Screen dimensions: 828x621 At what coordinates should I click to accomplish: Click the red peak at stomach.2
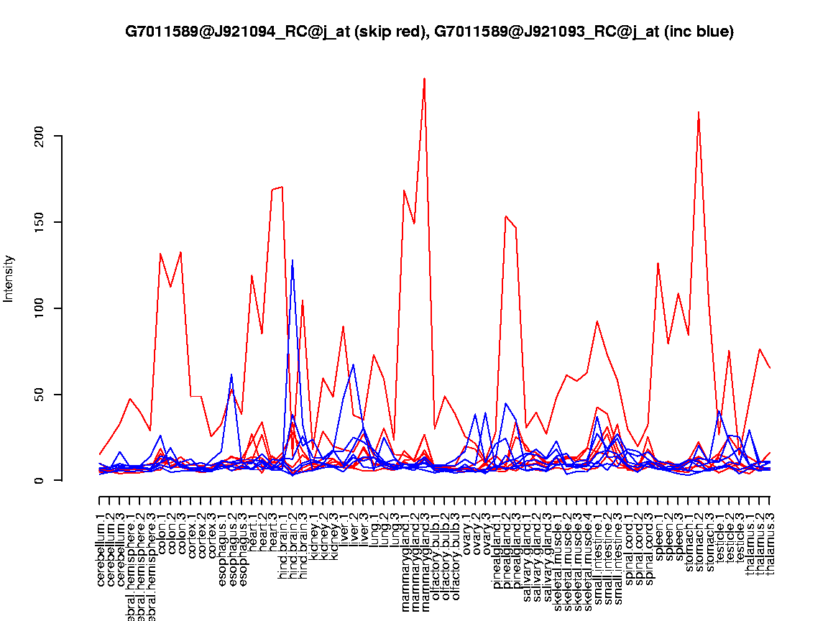pyautogui.click(x=699, y=113)
